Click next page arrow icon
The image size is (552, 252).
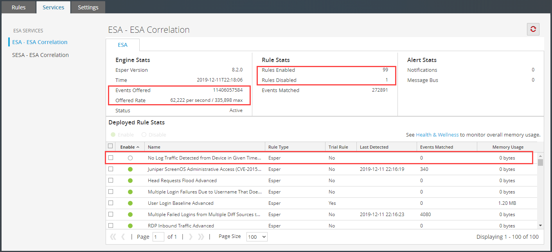(191, 237)
